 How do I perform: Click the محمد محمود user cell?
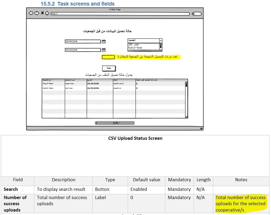pos(76,83)
